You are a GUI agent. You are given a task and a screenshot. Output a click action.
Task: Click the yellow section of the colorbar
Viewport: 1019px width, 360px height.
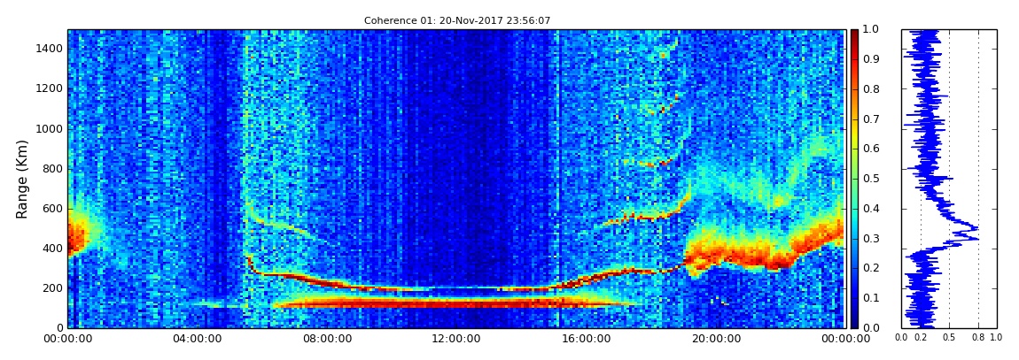(854, 134)
